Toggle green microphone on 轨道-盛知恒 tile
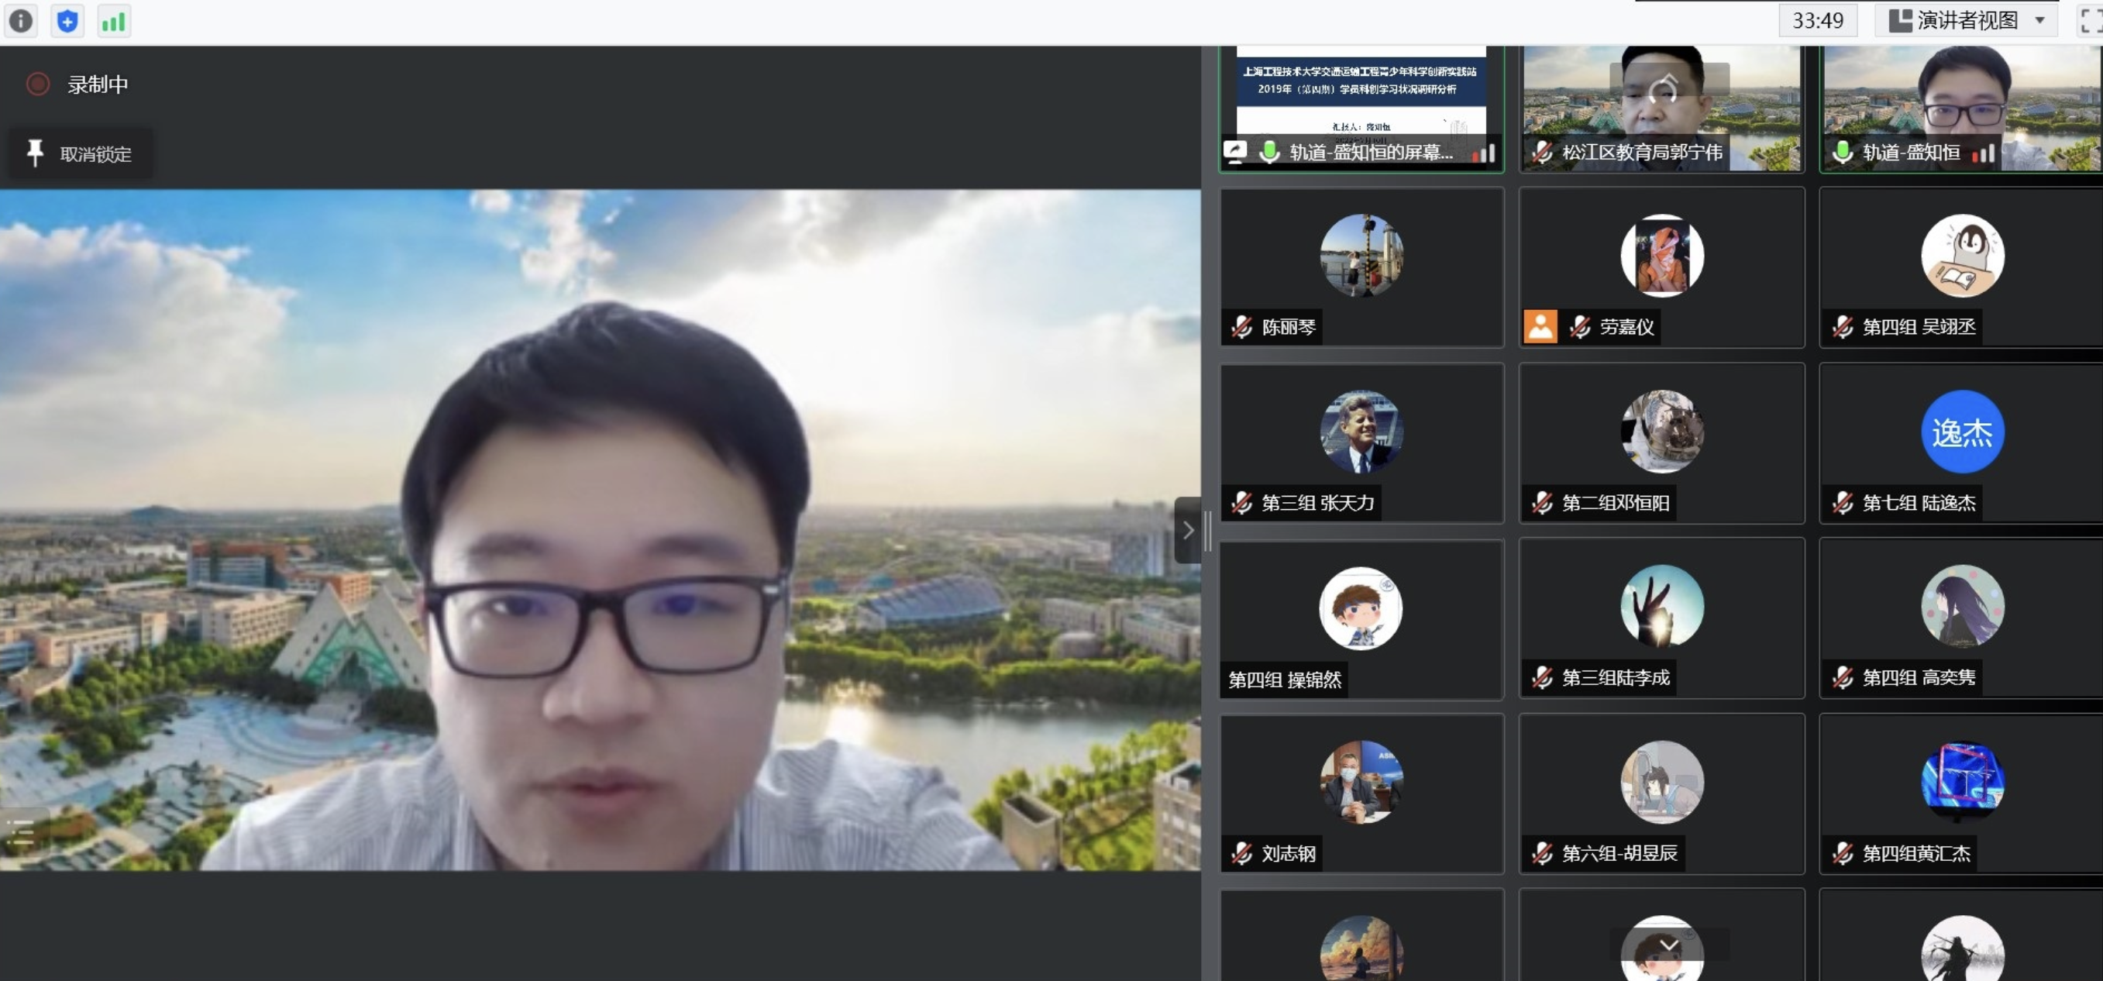This screenshot has width=2103, height=981. click(1843, 152)
